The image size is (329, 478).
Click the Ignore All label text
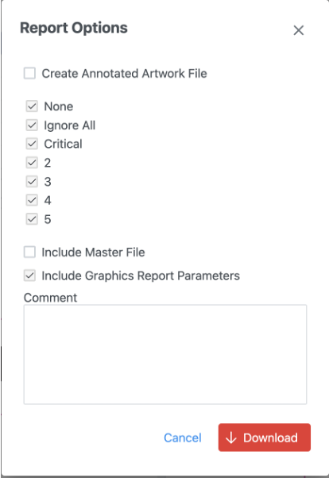[x=70, y=125]
